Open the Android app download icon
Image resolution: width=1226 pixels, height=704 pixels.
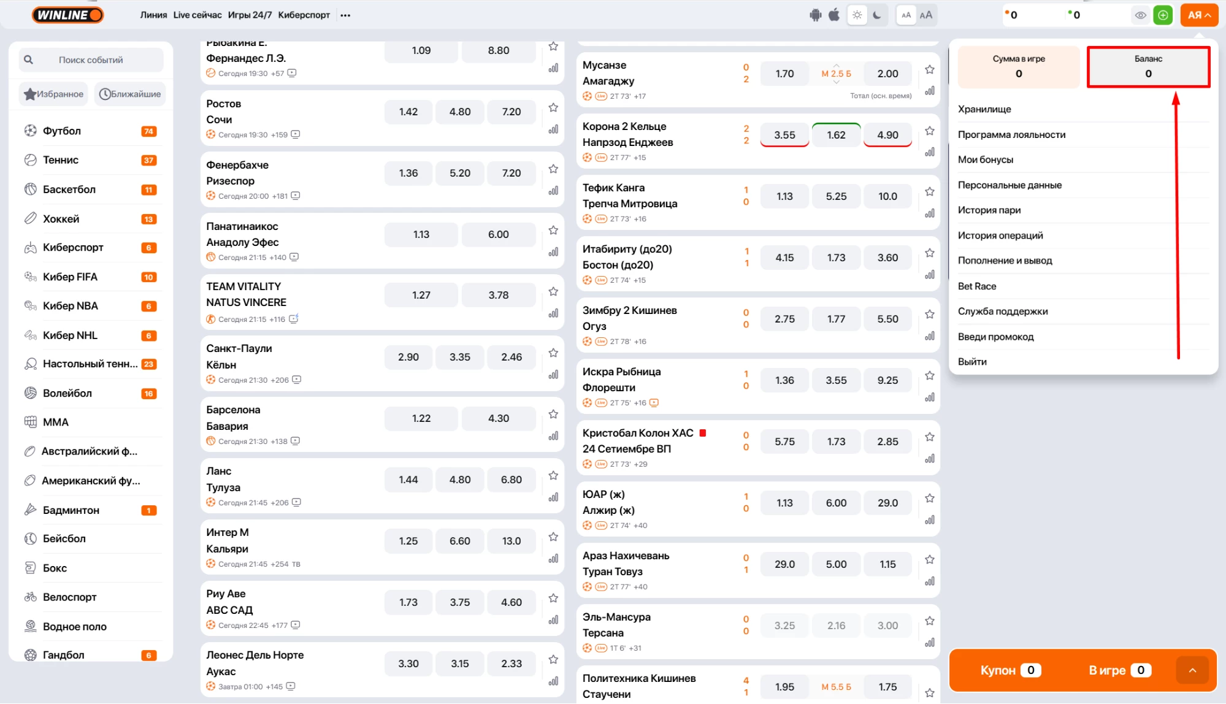[815, 15]
